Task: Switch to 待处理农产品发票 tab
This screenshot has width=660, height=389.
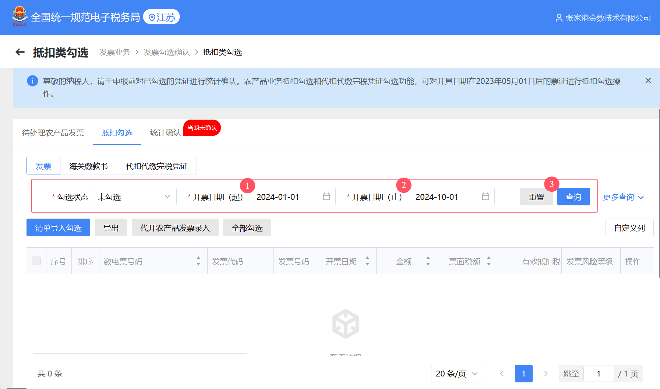Action: coord(53,132)
